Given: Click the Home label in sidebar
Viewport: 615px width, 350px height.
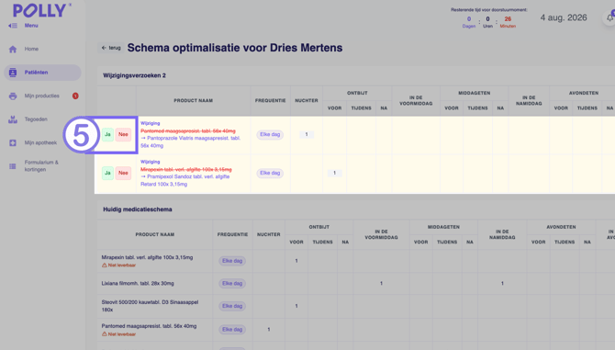Looking at the screenshot, I should [x=31, y=49].
